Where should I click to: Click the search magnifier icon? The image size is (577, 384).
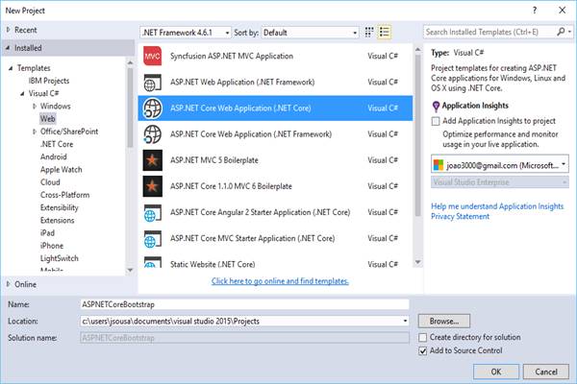(x=562, y=32)
